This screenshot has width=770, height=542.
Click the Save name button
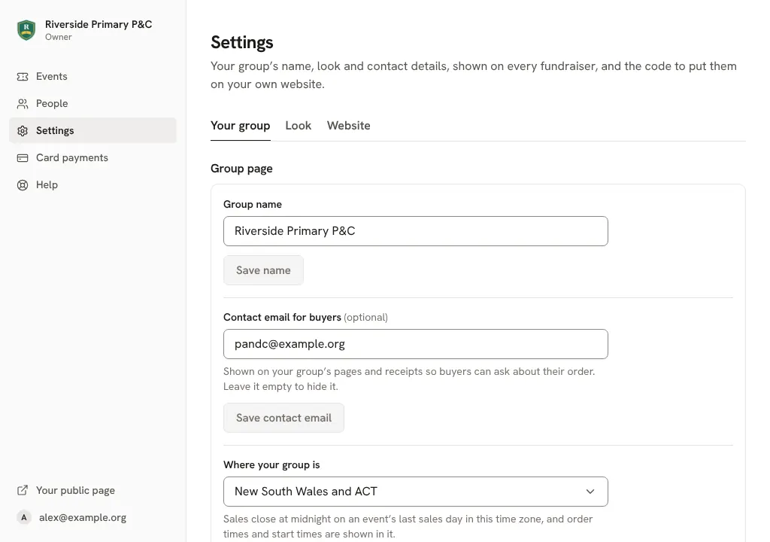click(x=263, y=270)
